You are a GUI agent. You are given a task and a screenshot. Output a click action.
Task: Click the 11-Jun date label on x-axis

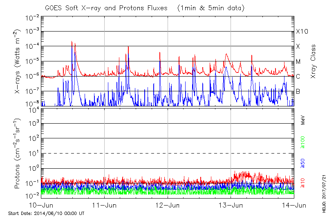point(105,206)
